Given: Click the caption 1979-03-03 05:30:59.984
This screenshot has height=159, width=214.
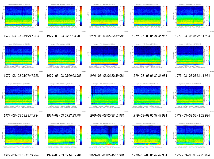Looking at the screenshot, I should 107,76.
